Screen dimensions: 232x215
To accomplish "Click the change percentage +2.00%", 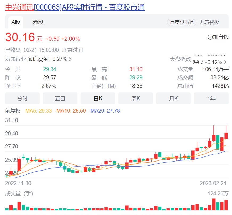I will coord(71,39).
